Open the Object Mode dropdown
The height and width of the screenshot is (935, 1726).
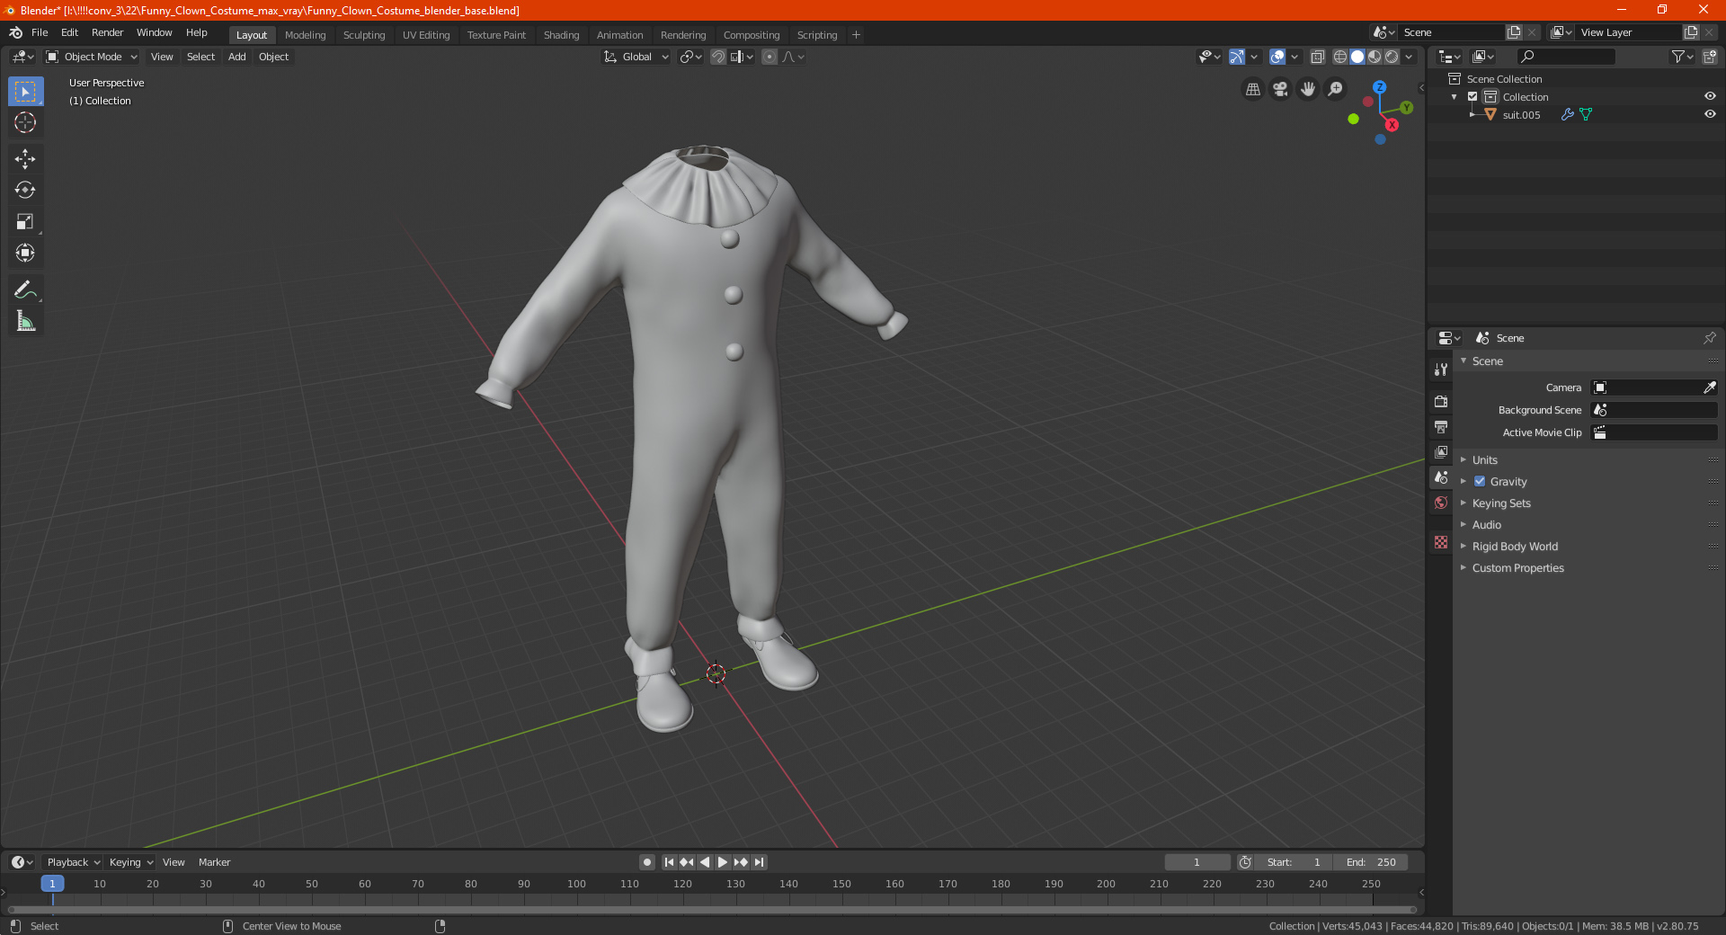pos(92,57)
